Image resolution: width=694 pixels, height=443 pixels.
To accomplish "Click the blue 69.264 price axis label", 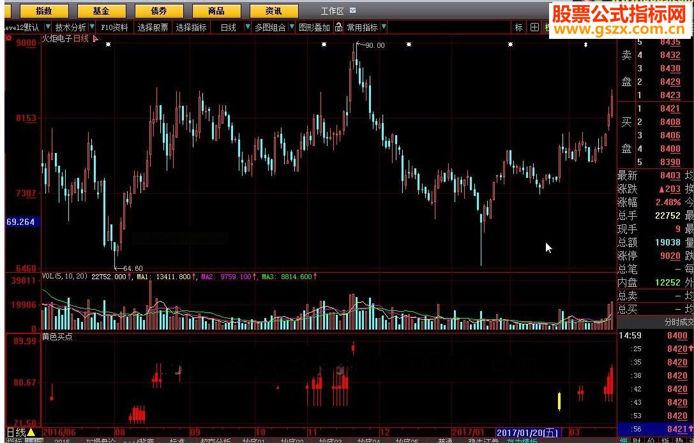I will [x=21, y=222].
